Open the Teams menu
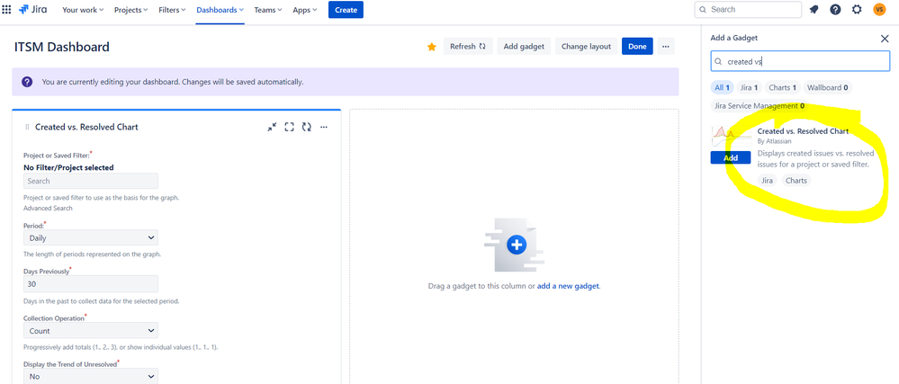The height and width of the screenshot is (384, 899). [x=269, y=10]
